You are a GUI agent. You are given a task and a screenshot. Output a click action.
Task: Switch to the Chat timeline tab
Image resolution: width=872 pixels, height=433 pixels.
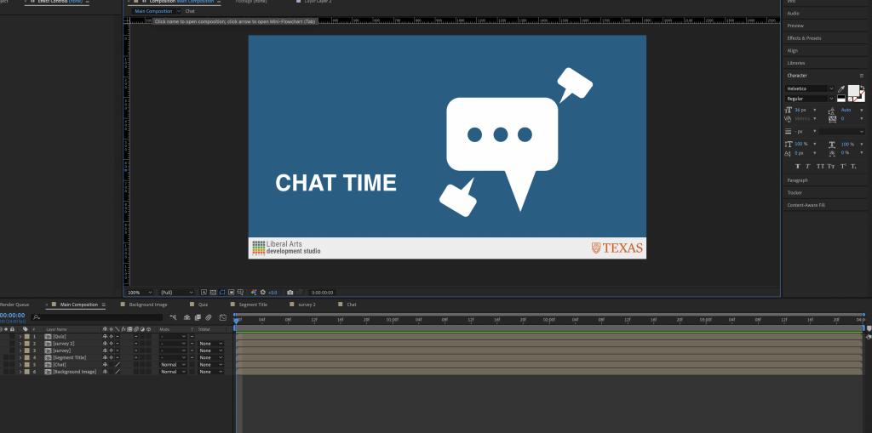tap(352, 305)
